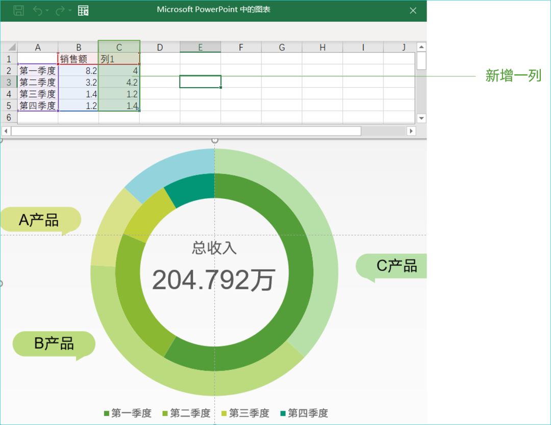Image resolution: width=551 pixels, height=425 pixels.
Task: Select row 3 header
Action: pos(9,82)
